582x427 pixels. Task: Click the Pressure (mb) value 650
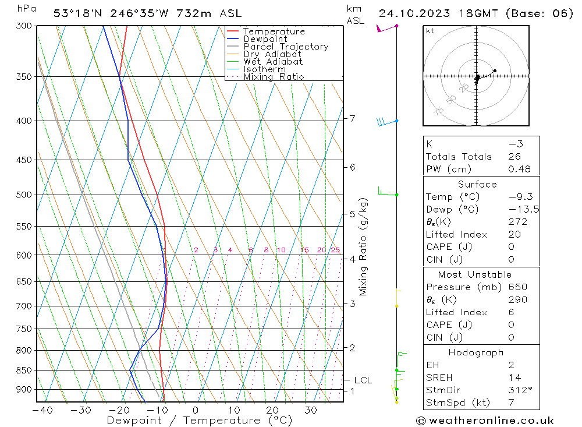(518, 287)
